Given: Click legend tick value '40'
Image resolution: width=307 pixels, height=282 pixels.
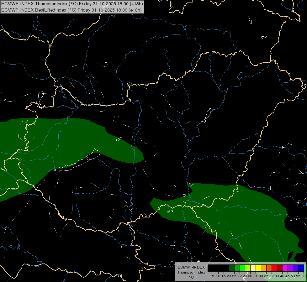Looking at the screenshot, I should coord(282,276).
